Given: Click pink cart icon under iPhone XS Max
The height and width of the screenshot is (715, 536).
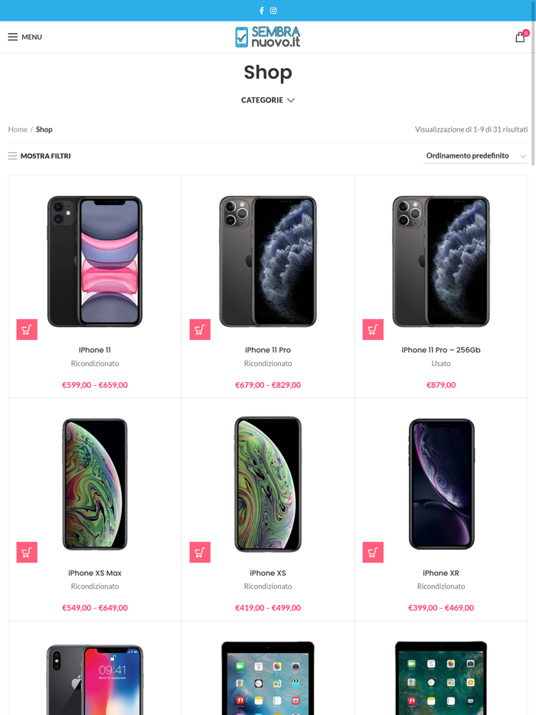Looking at the screenshot, I should [27, 552].
